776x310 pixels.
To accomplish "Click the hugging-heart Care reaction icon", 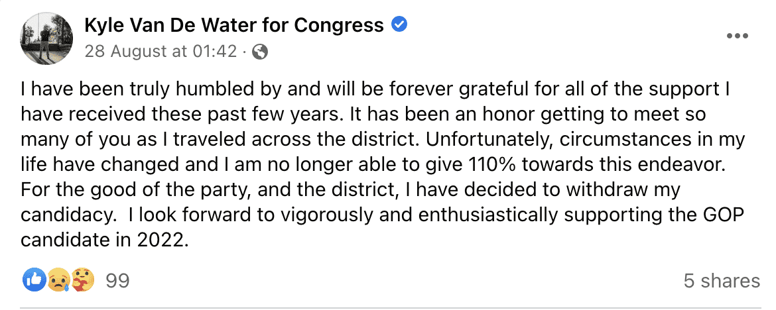I will (84, 280).
